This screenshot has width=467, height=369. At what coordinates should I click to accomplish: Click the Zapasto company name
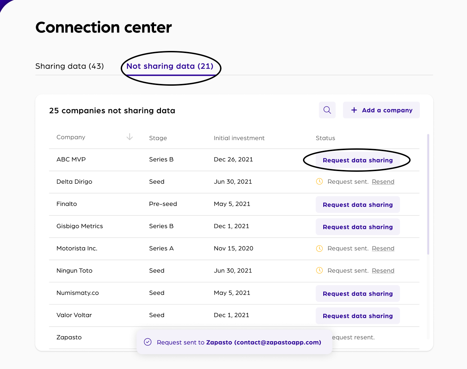click(69, 337)
